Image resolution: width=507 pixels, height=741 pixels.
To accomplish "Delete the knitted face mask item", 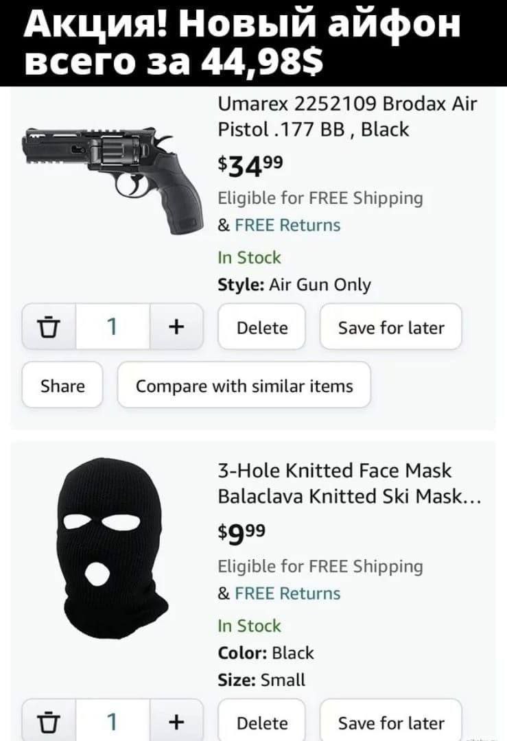I will point(261,722).
